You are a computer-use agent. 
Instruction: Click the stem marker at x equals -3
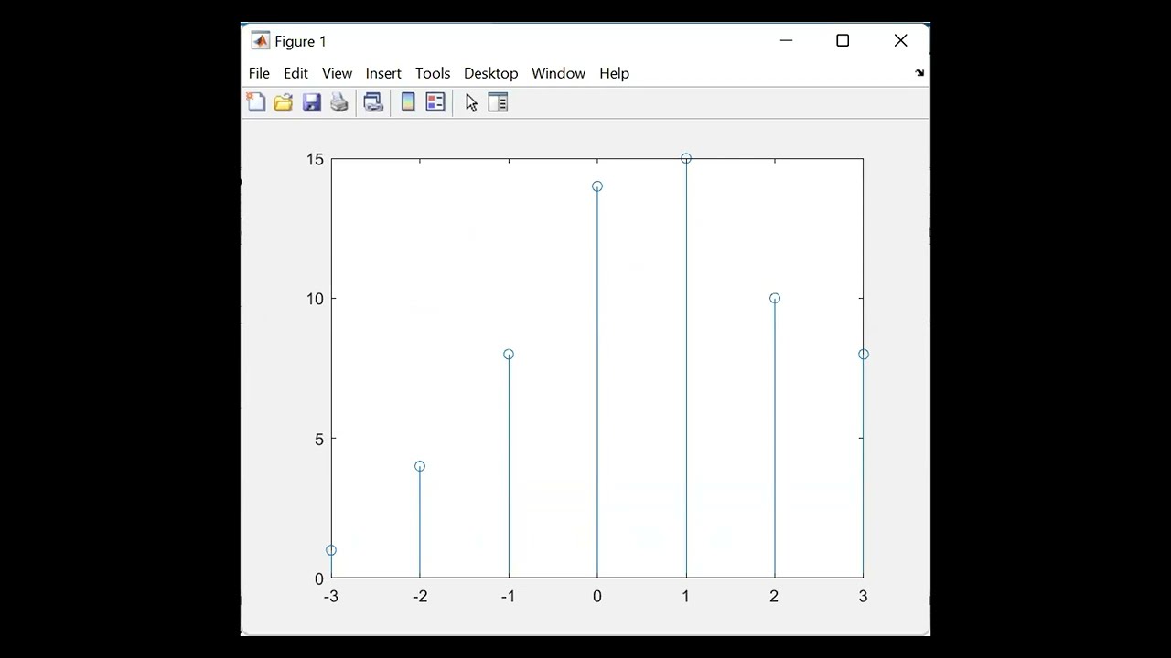pos(331,550)
